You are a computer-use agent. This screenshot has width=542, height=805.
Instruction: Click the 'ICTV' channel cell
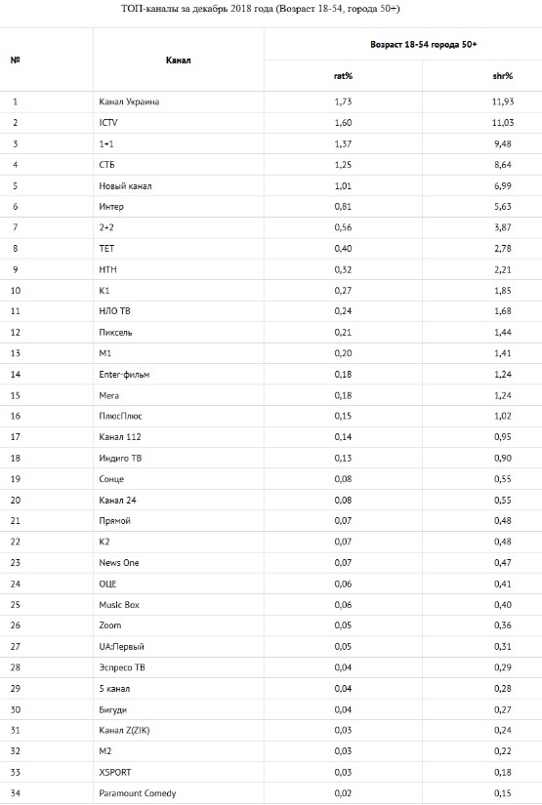[108, 123]
